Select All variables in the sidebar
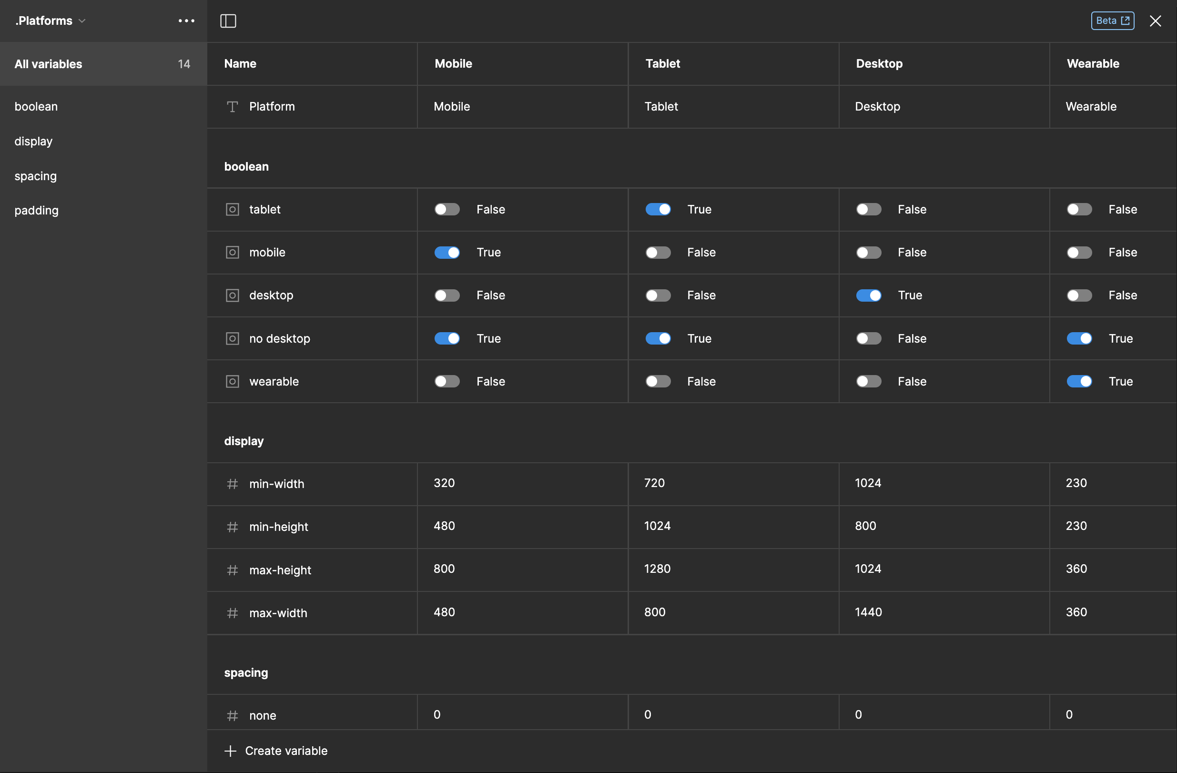 49,64
